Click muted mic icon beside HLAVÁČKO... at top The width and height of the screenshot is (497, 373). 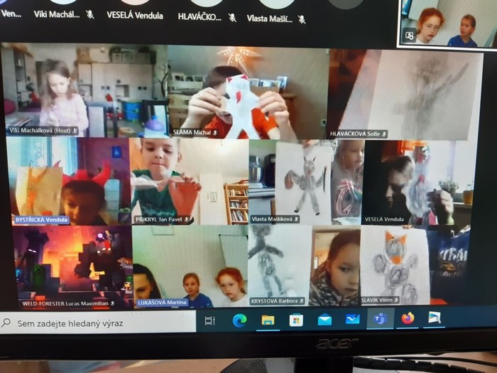232,18
